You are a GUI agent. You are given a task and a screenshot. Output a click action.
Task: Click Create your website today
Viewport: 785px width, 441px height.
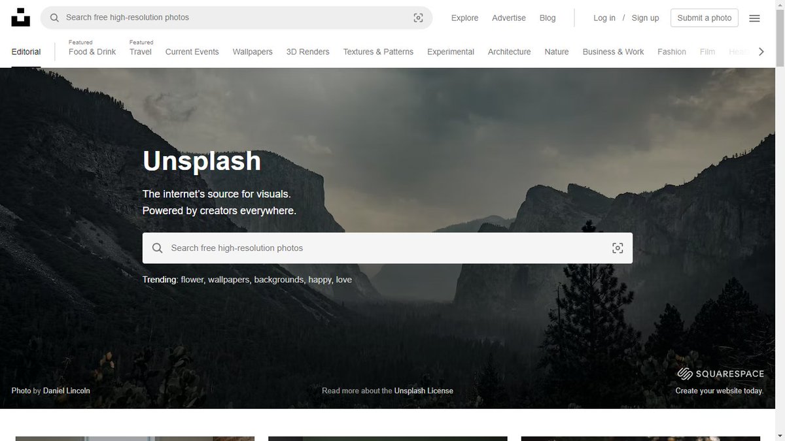pyautogui.click(x=720, y=391)
